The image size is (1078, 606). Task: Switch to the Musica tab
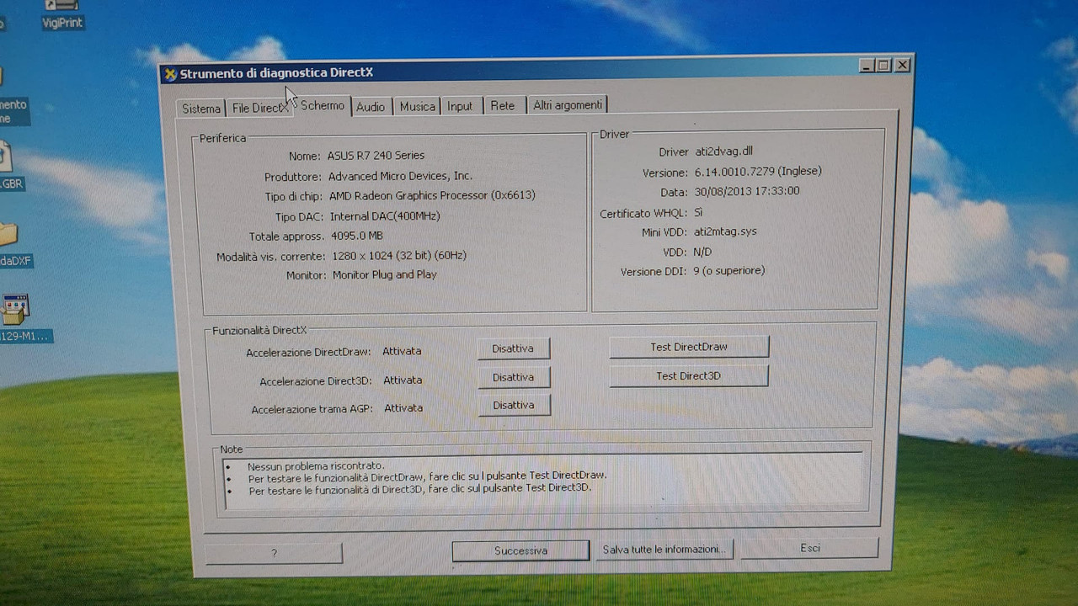(417, 107)
